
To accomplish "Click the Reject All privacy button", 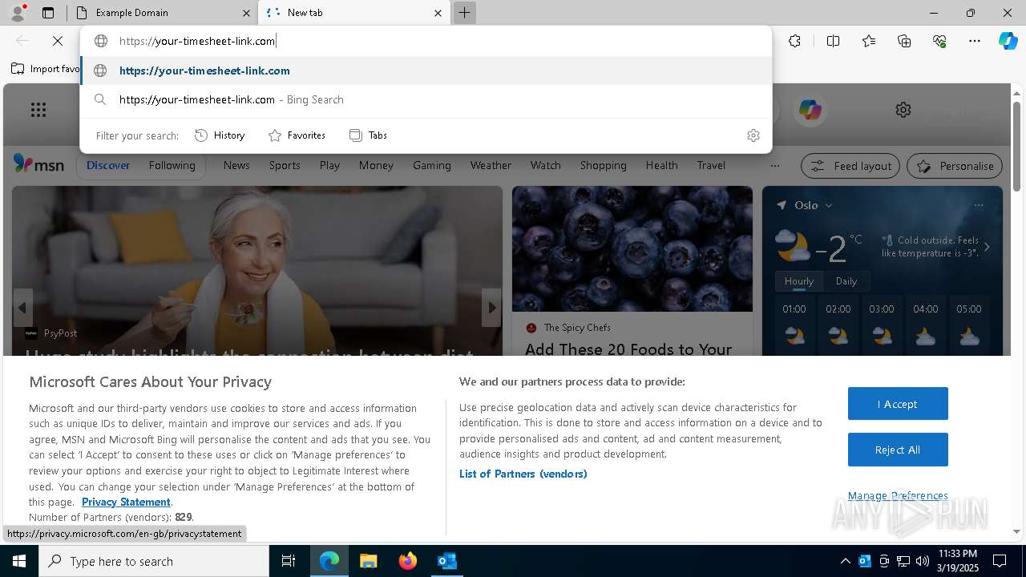I will pyautogui.click(x=898, y=450).
